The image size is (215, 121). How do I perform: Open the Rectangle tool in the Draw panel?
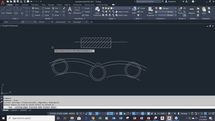coord(27,8)
